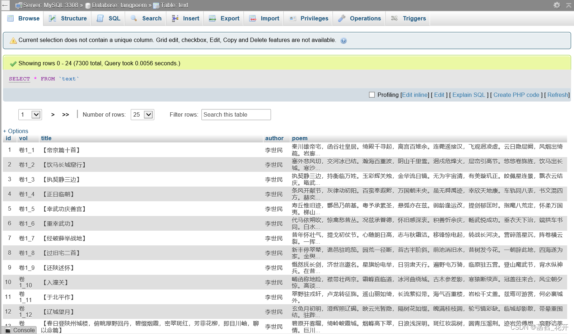Click the SQL tab icon
574x334 pixels.
click(100, 18)
